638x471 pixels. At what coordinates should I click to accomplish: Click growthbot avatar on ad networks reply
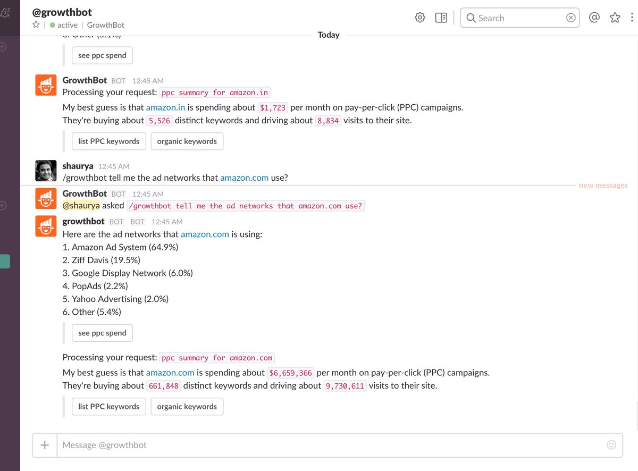(x=46, y=226)
